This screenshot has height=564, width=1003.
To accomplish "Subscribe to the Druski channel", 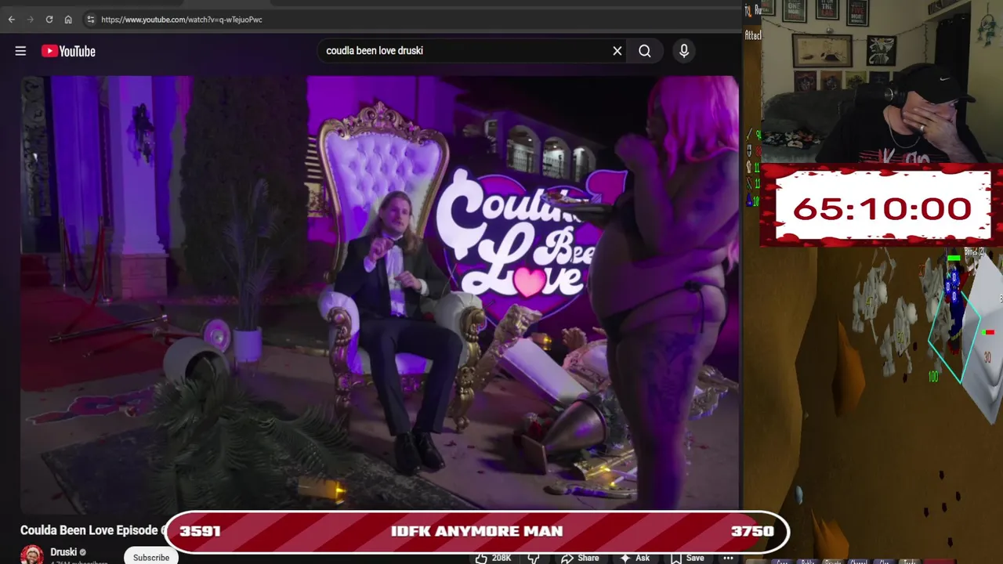I will point(151,557).
